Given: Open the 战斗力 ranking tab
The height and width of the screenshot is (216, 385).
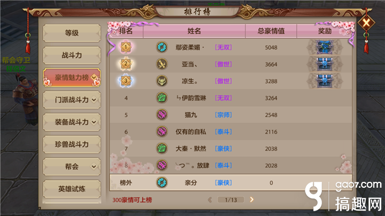Looking at the screenshot, I should coord(72,55).
